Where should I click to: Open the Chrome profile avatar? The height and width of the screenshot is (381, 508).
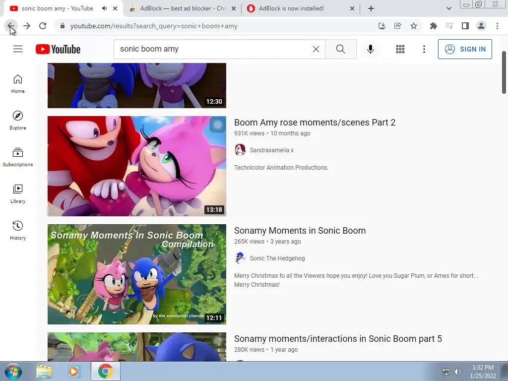pyautogui.click(x=481, y=26)
